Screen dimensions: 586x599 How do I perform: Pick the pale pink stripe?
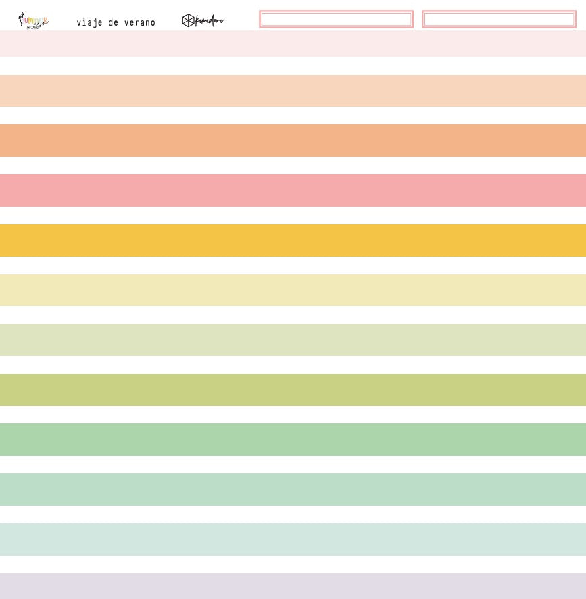(x=293, y=43)
